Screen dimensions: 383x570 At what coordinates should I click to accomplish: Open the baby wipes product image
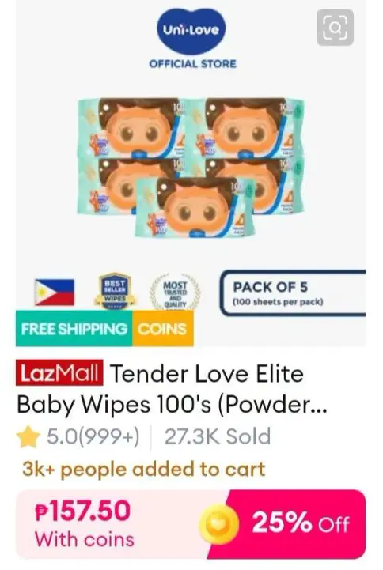point(191,168)
